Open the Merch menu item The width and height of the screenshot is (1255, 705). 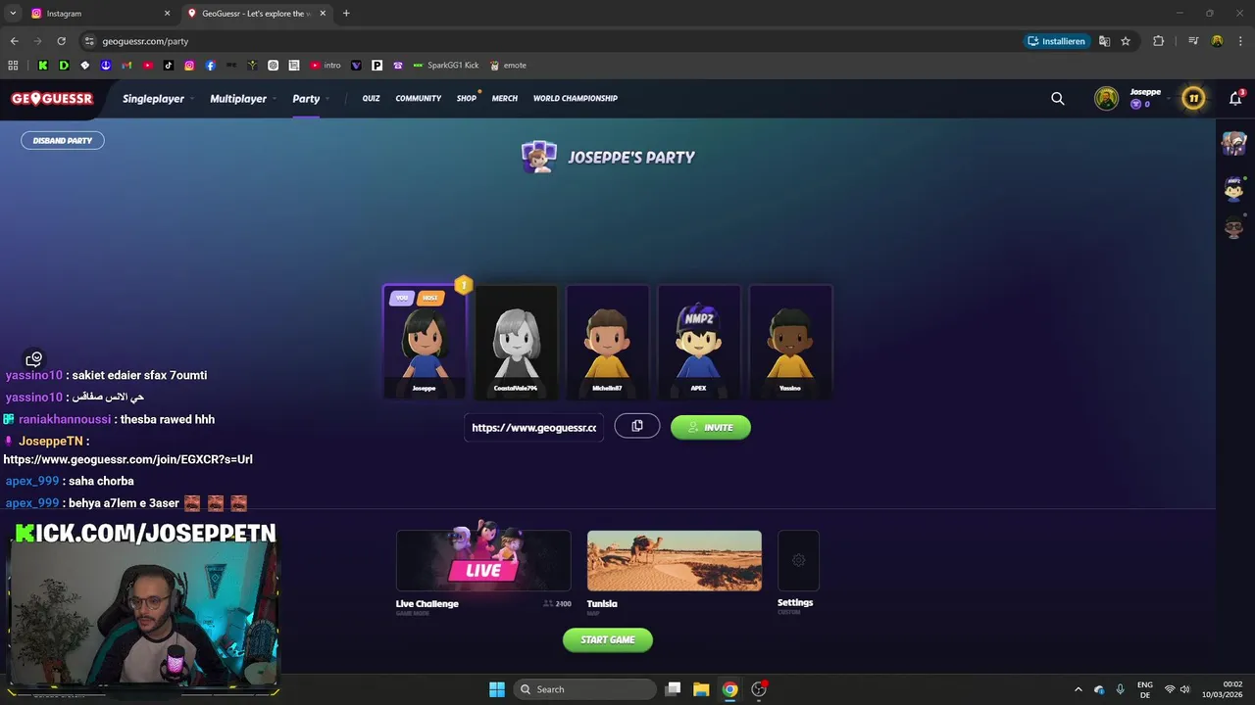(x=505, y=98)
